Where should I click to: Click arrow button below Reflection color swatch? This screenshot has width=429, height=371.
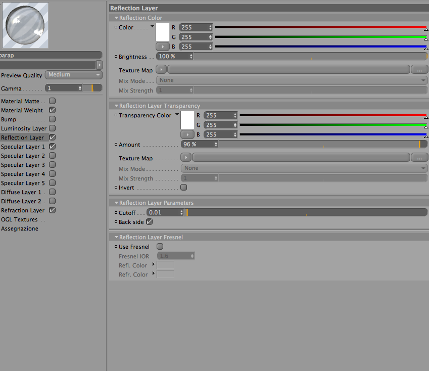[163, 47]
